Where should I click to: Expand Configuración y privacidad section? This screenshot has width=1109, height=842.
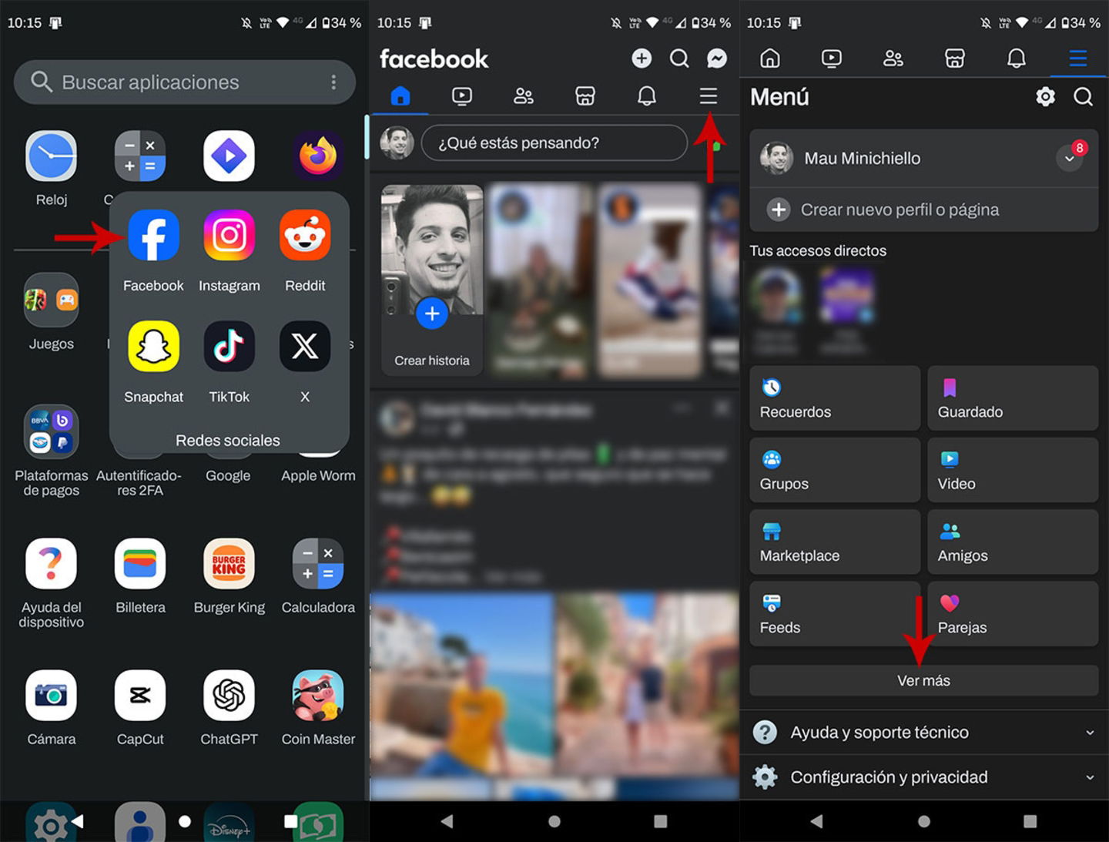[924, 777]
